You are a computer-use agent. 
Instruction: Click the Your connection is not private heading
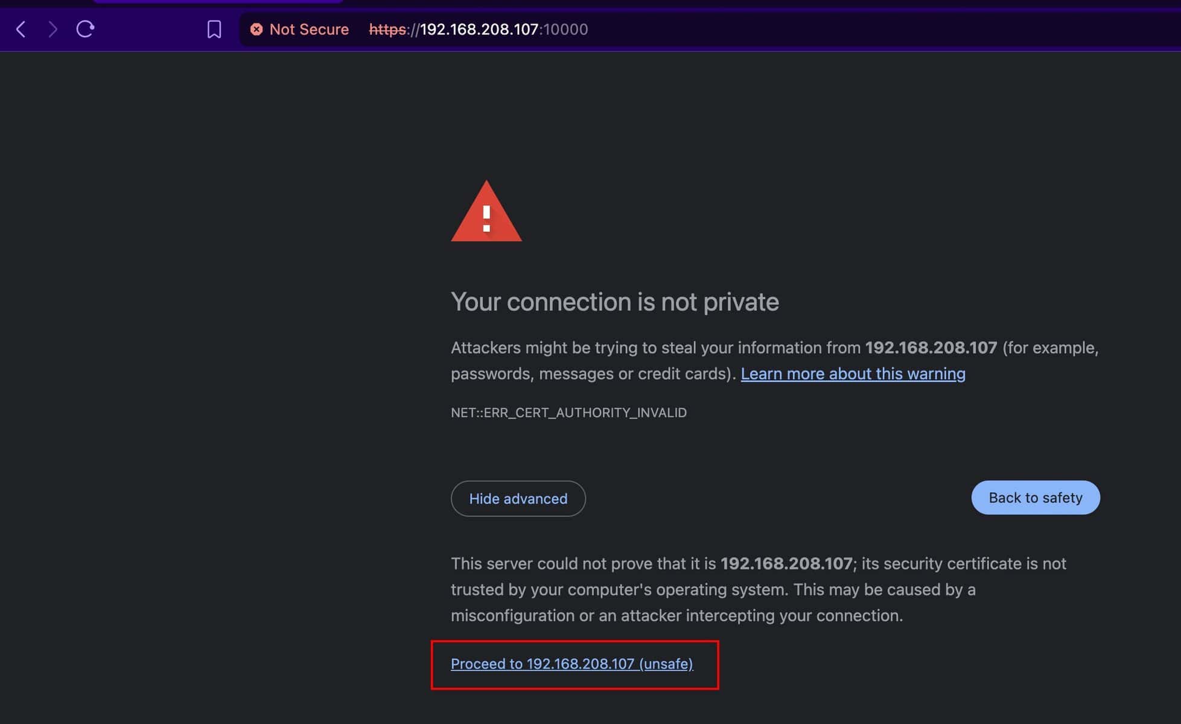tap(614, 302)
